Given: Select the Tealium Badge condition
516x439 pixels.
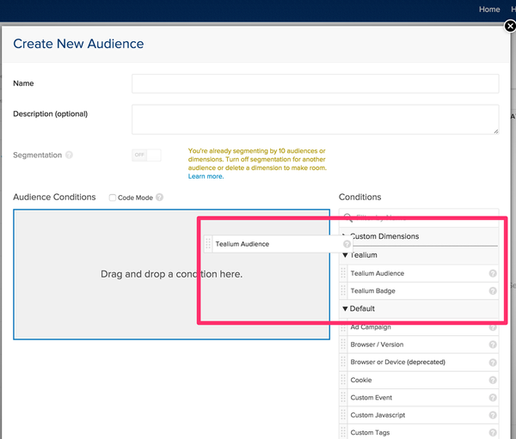Looking at the screenshot, I should pos(373,291).
